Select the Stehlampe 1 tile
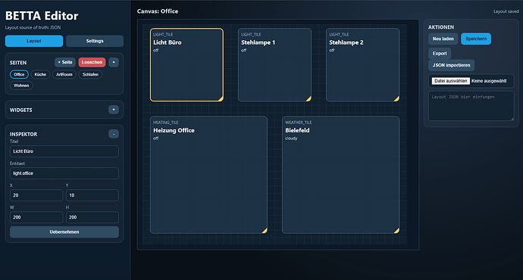Image resolution: width=523 pixels, height=280 pixels. coord(275,65)
